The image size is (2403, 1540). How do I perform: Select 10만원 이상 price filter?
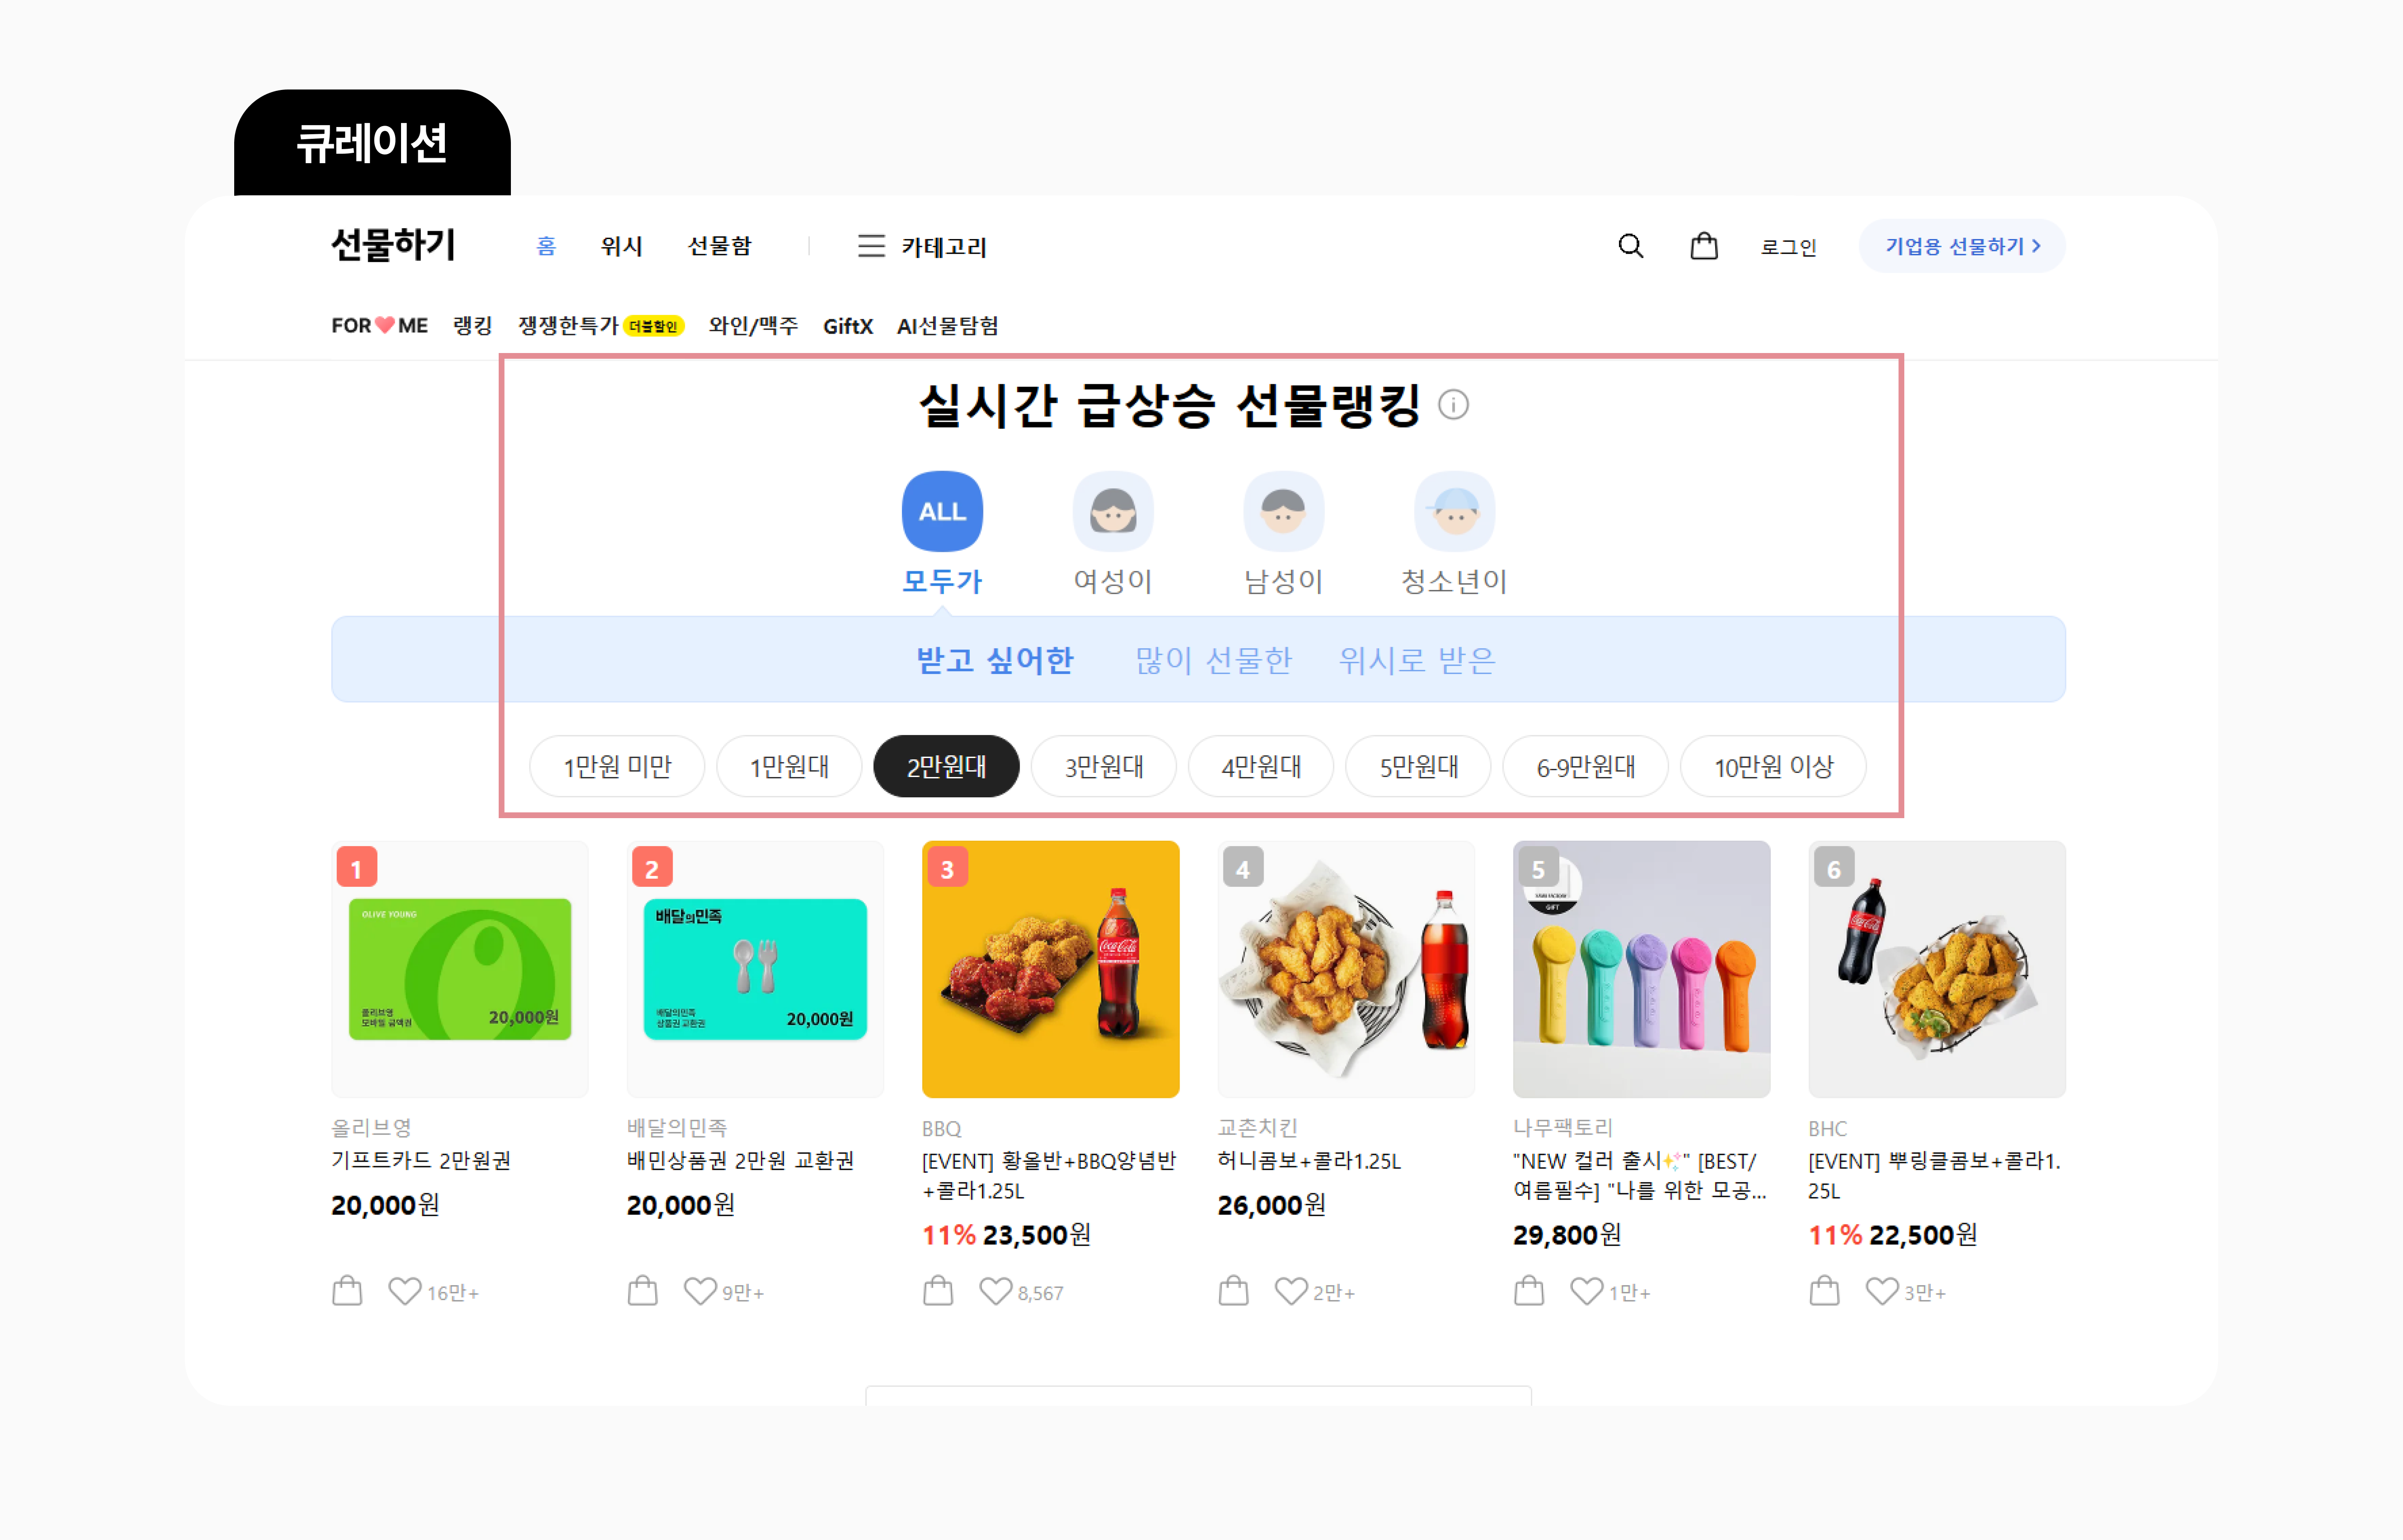pyautogui.click(x=1774, y=767)
